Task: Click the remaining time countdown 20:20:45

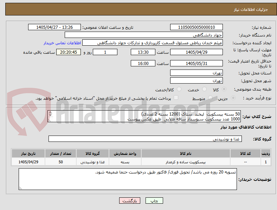Action: pyautogui.click(x=69, y=52)
